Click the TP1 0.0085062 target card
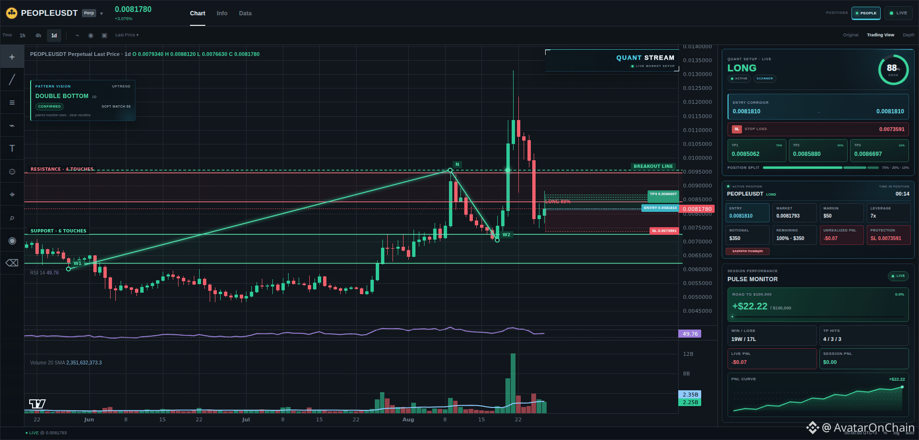 point(757,151)
